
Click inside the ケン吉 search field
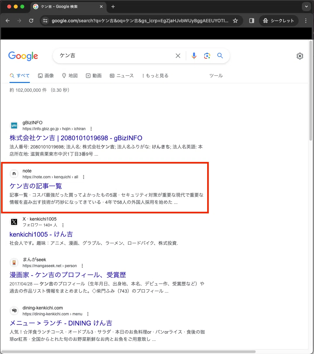click(115, 55)
